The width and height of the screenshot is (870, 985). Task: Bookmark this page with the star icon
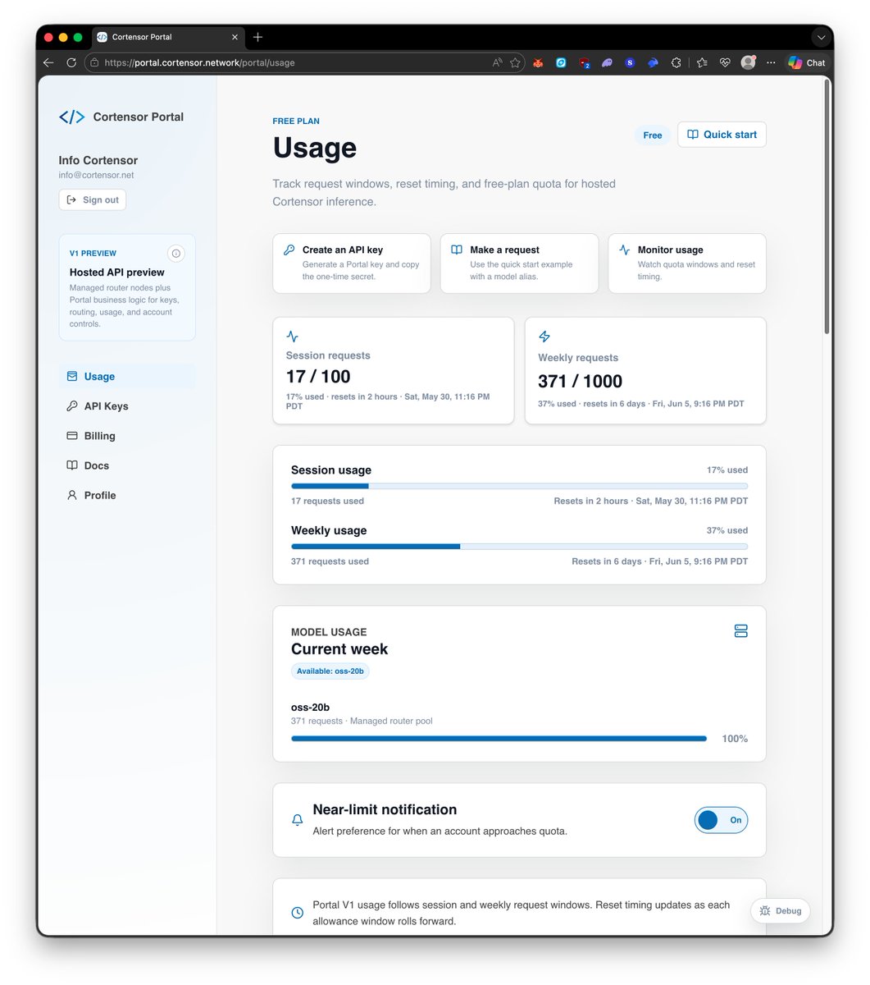tap(515, 62)
